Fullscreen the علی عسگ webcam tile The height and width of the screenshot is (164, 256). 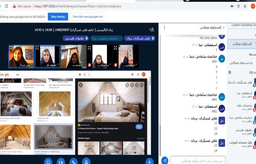[11, 48]
